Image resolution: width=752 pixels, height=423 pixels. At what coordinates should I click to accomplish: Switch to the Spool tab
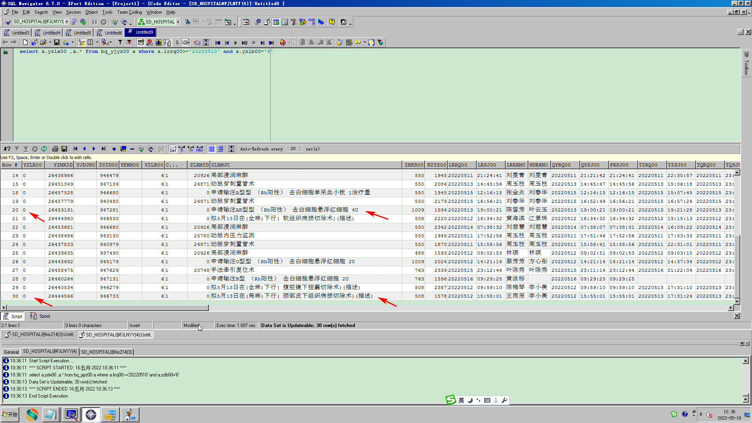point(44,316)
